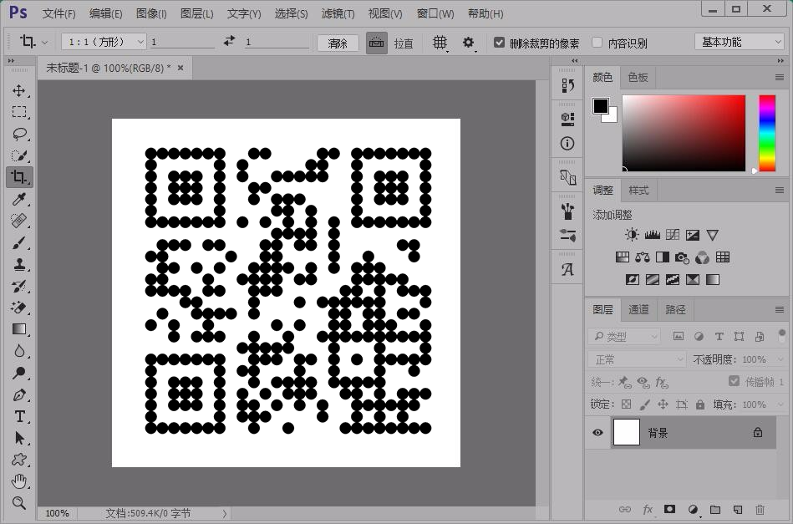
Task: Select the Quick Selection tool
Action: point(19,155)
